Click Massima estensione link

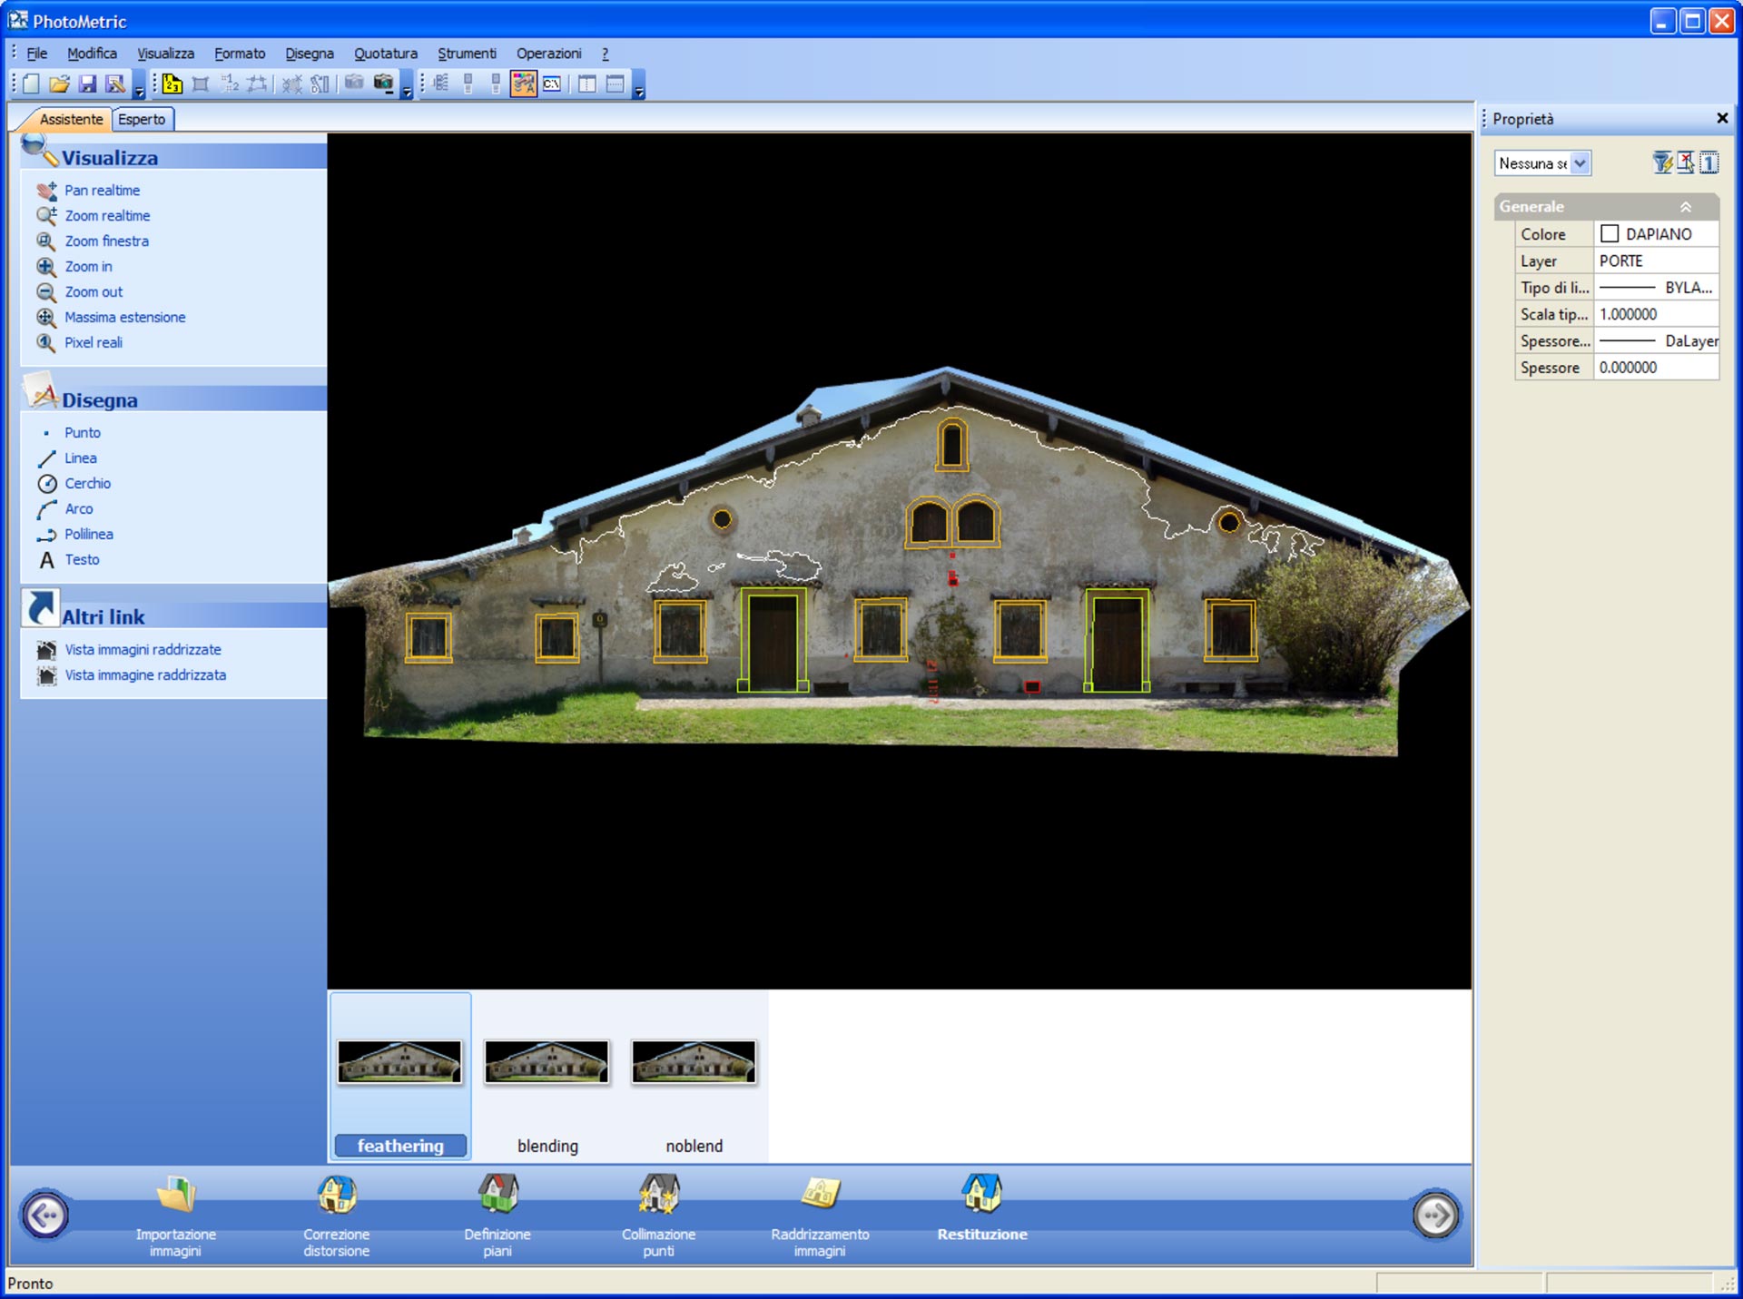124,318
